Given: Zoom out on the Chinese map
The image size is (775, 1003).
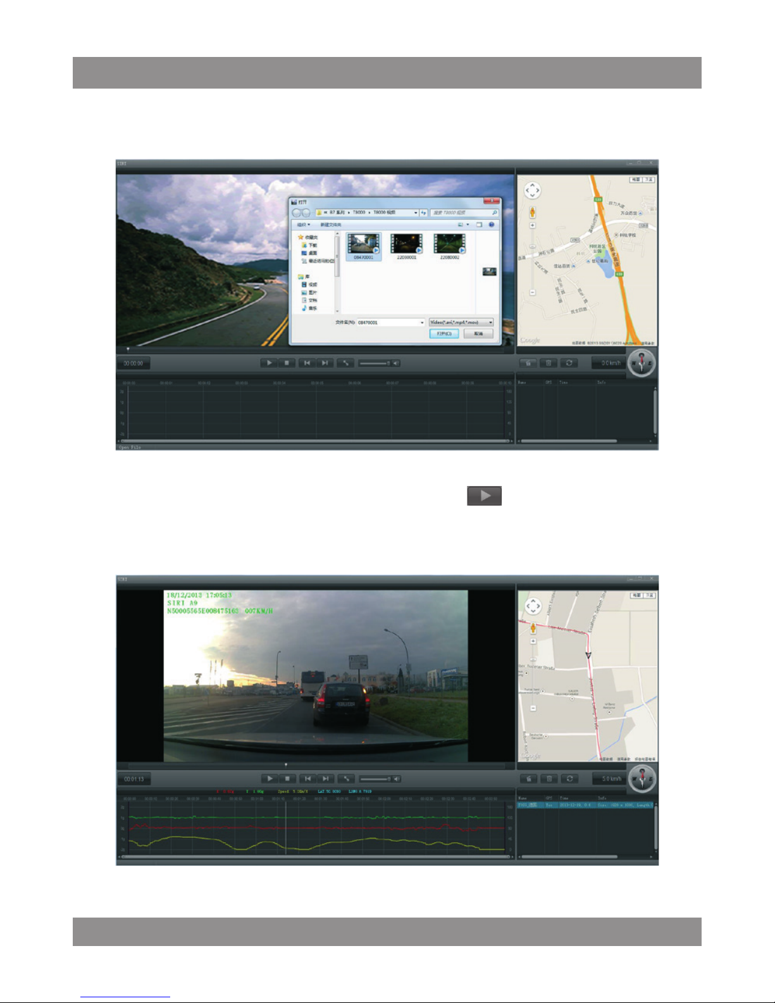Looking at the screenshot, I should point(533,292).
